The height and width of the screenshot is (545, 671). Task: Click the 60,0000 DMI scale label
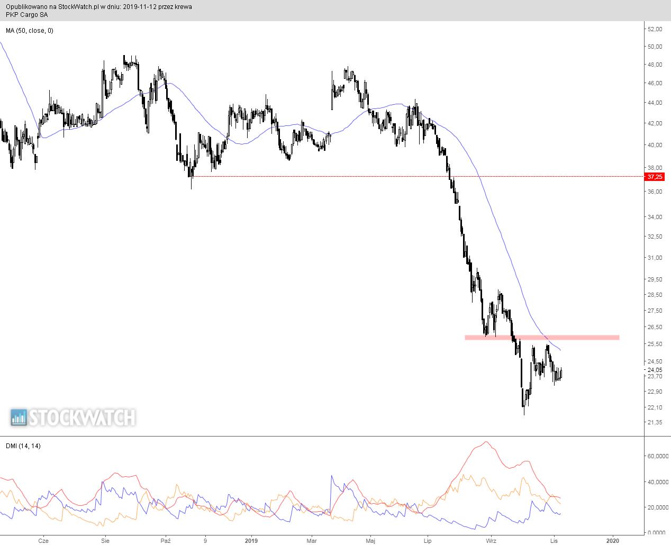pyautogui.click(x=657, y=456)
